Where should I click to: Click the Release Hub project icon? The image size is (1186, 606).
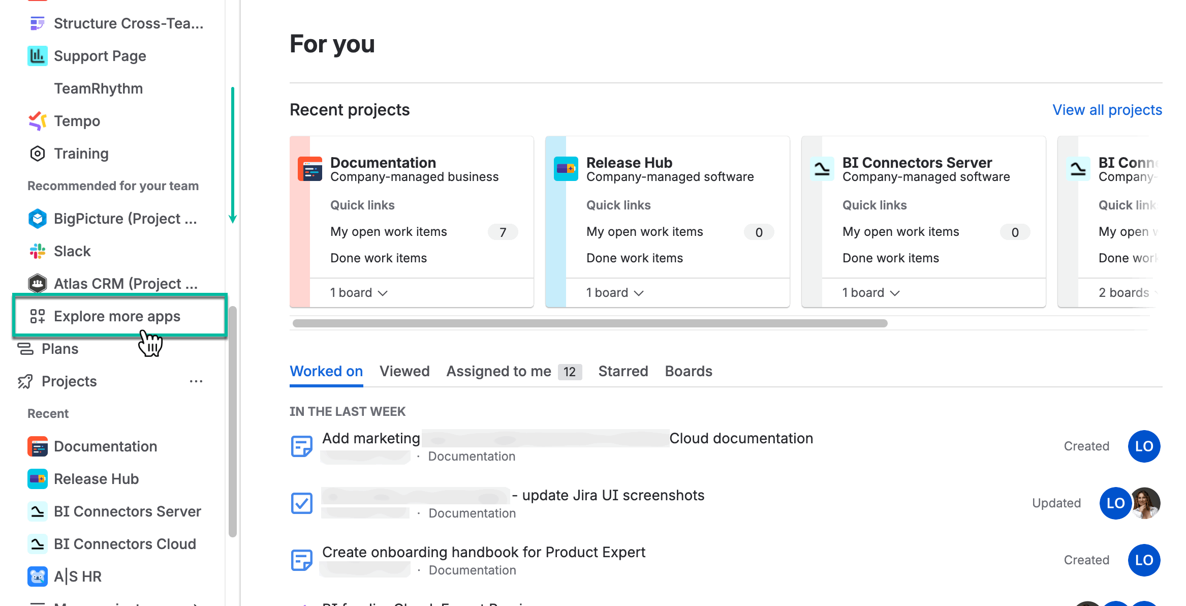point(37,478)
